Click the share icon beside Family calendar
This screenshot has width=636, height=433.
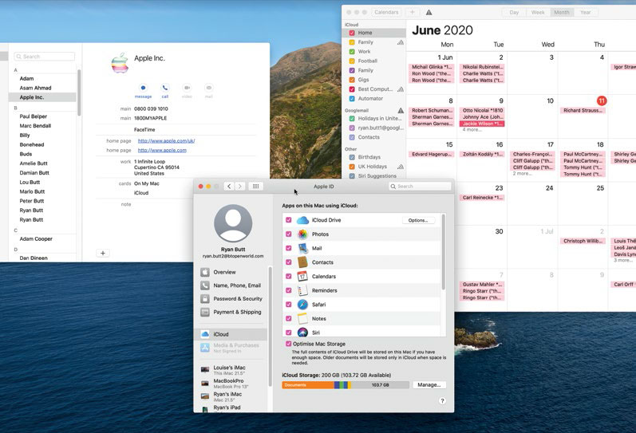[401, 42]
